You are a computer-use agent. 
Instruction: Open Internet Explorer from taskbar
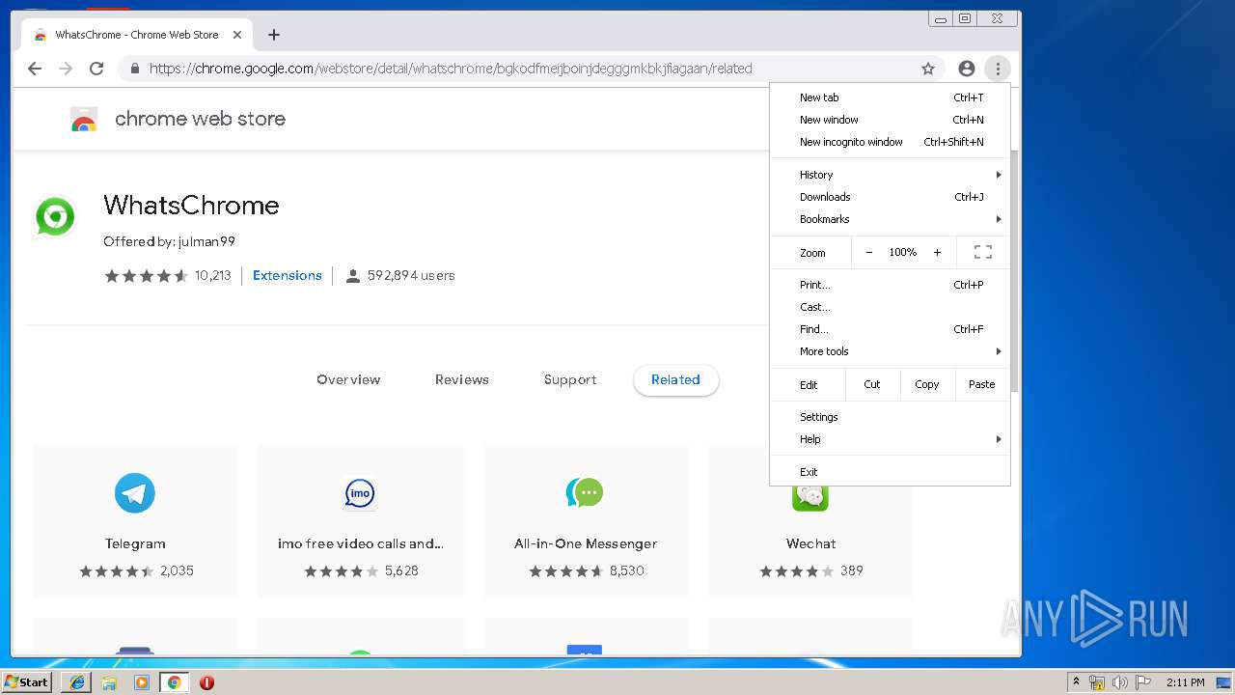click(x=76, y=682)
